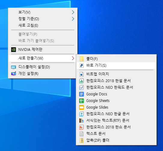Click the 한컴오피스 NEO 한글 document icon
Screen dimensions: 163x151
pos(81,114)
